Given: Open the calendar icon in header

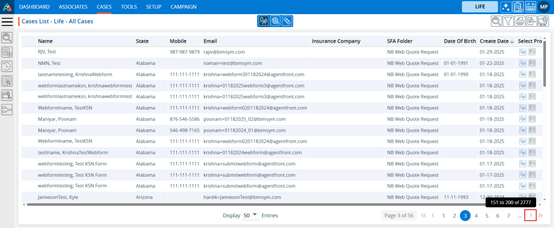Looking at the screenshot, I should (x=530, y=6).
